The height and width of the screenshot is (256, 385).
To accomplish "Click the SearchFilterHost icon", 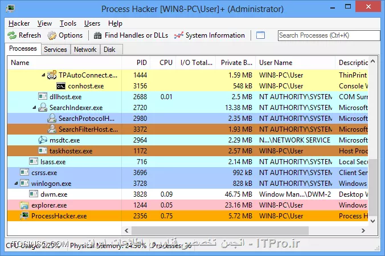I will (x=52, y=129).
